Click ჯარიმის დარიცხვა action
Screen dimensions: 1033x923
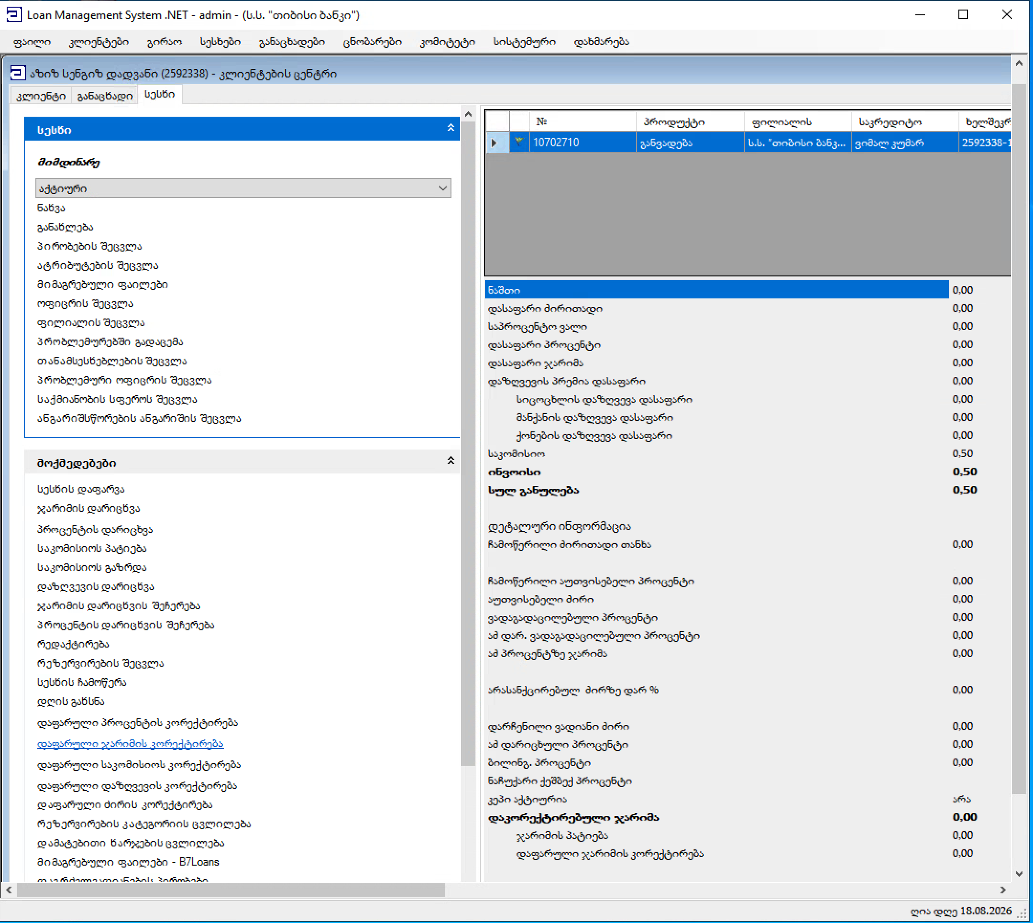[x=88, y=509]
